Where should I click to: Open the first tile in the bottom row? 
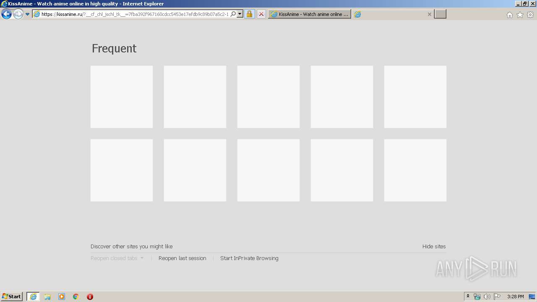(122, 170)
